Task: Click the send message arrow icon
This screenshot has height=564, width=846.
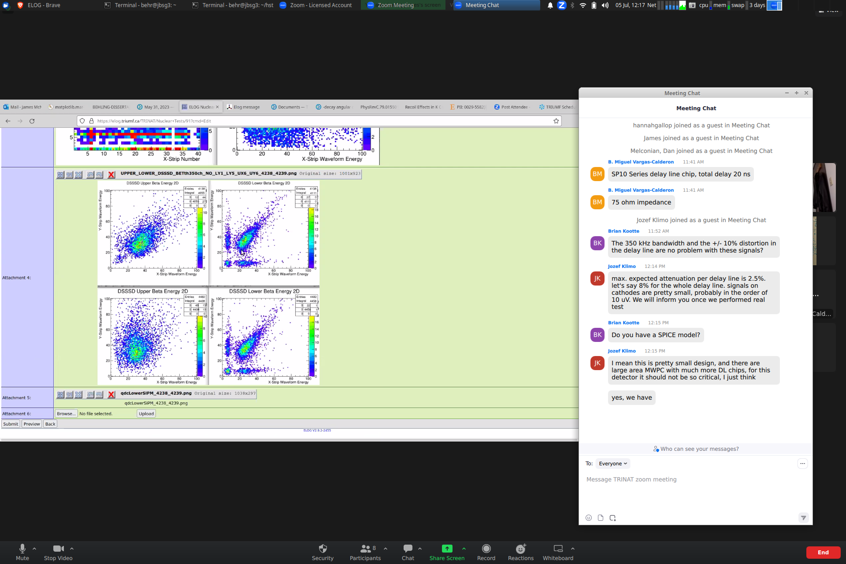Action: click(x=803, y=518)
